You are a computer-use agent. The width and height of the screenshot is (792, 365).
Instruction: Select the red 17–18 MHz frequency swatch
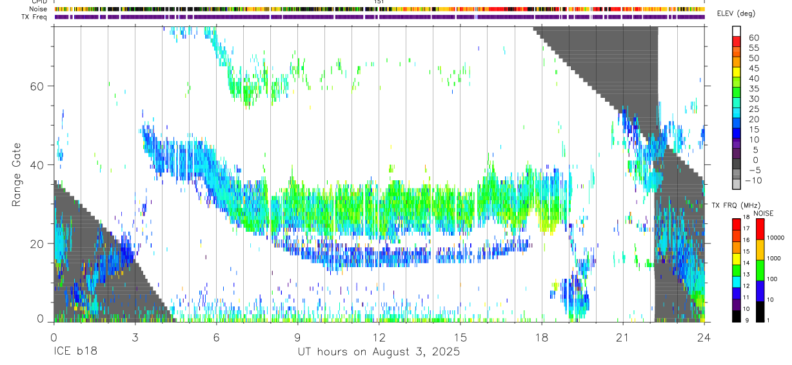[x=737, y=224]
